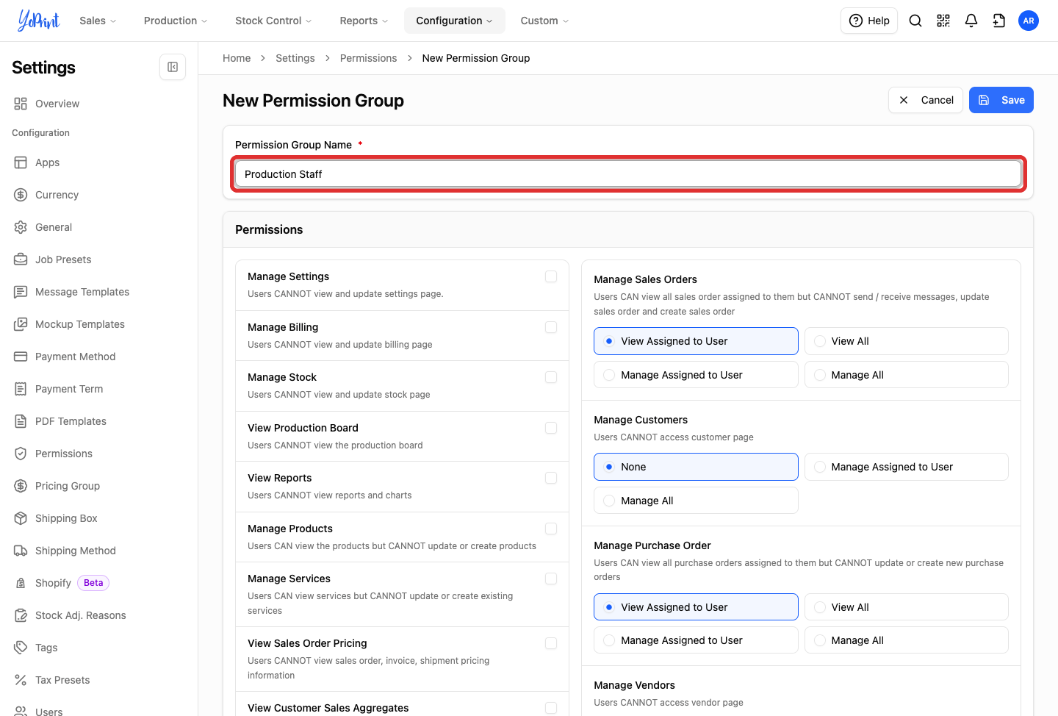Open the search icon in top bar

(x=915, y=21)
